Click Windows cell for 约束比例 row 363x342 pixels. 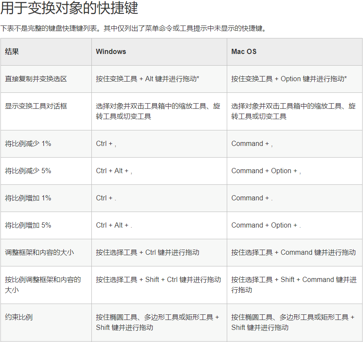coord(159,323)
